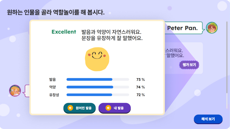Click the 72 % fluency score
Screen dimensions: 230x129
point(141,95)
